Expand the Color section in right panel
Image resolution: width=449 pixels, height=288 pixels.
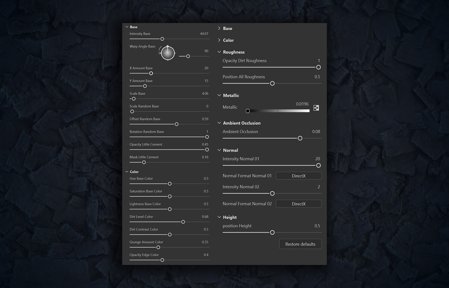tap(219, 40)
